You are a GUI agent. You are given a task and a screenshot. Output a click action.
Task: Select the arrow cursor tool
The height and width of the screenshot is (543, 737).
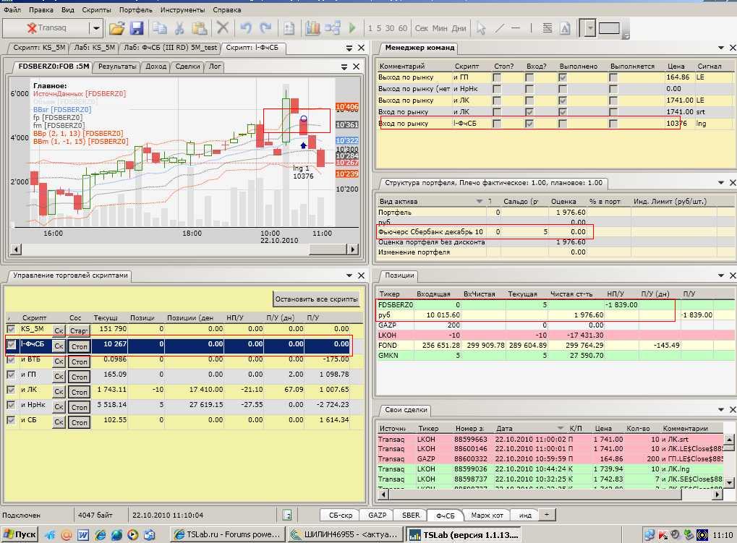(x=480, y=28)
